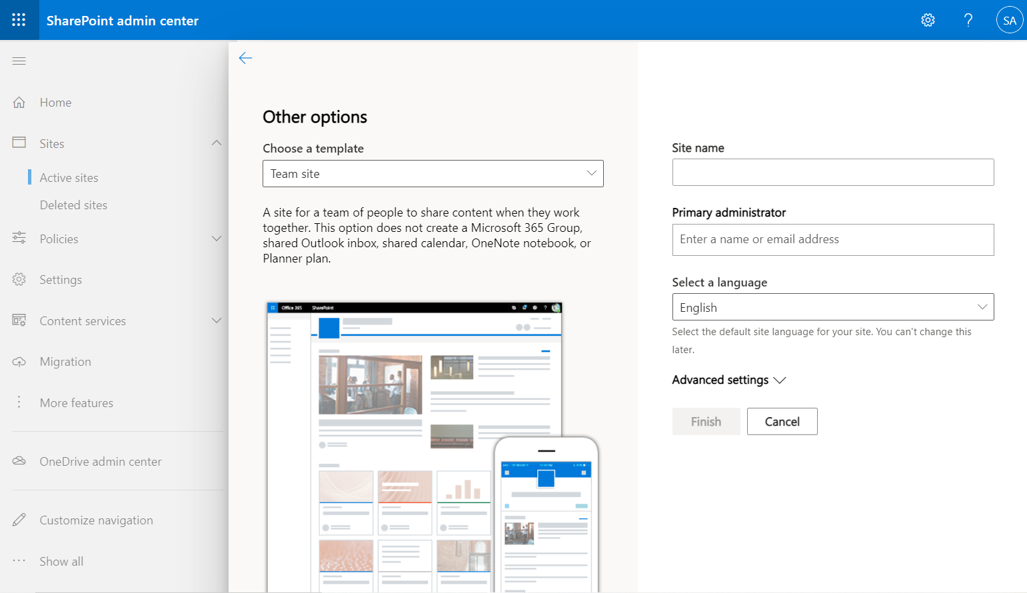Open the Select a language dropdown
Image resolution: width=1027 pixels, height=593 pixels.
(x=833, y=307)
